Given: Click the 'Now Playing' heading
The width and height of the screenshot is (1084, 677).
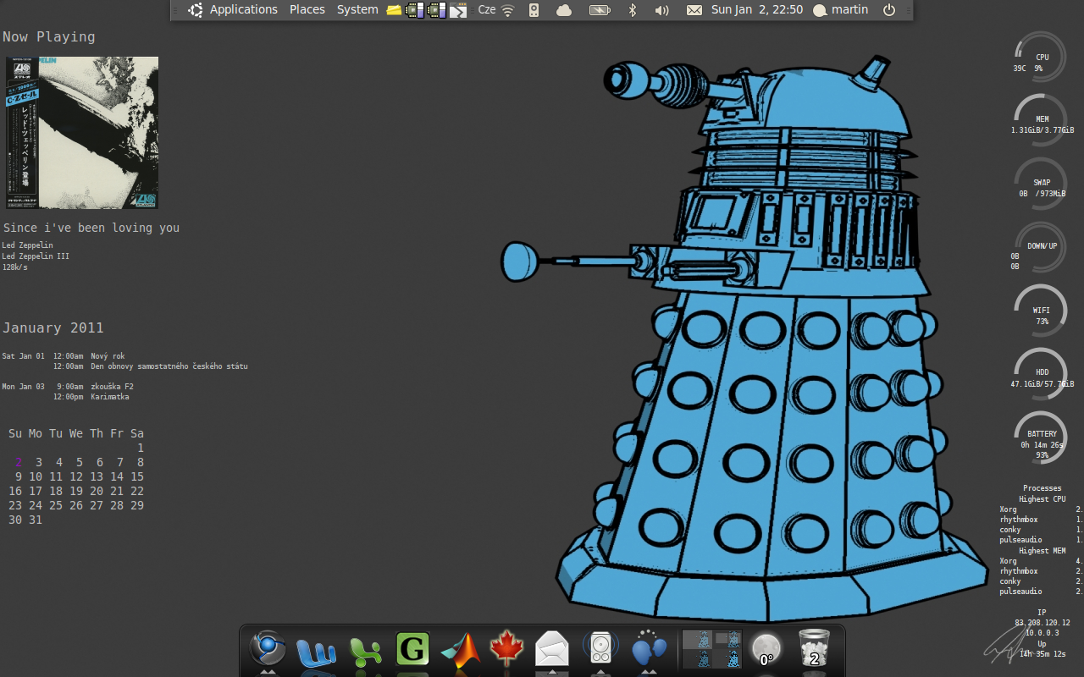Looking at the screenshot, I should (x=49, y=36).
